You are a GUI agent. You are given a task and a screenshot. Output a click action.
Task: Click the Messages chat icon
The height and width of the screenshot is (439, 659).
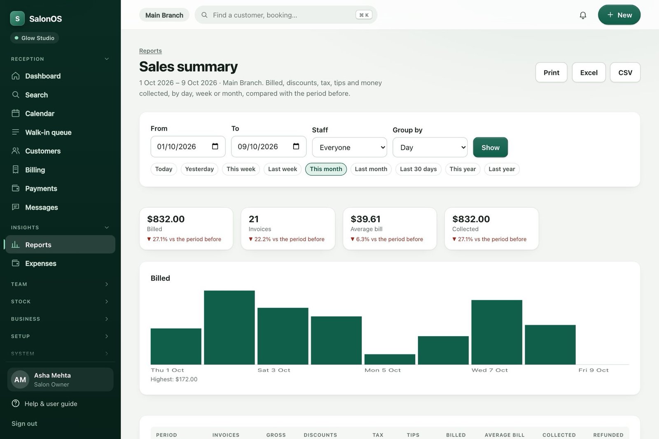click(x=16, y=207)
